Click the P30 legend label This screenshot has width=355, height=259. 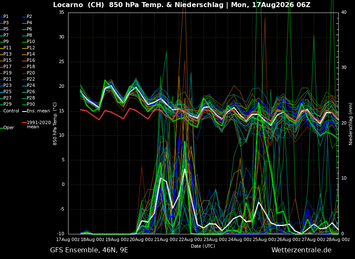(28, 104)
